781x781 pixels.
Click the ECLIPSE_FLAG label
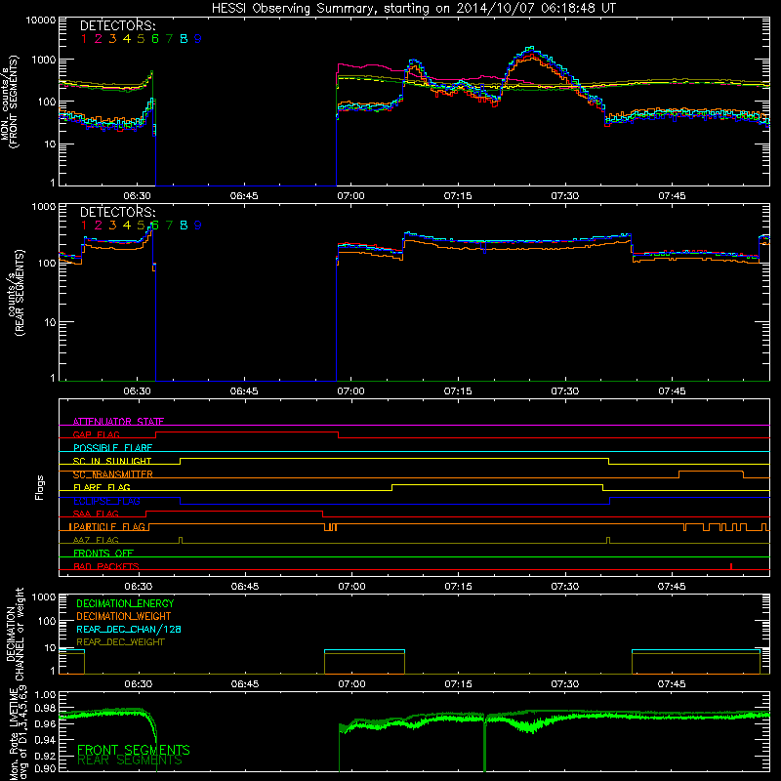[x=106, y=501]
